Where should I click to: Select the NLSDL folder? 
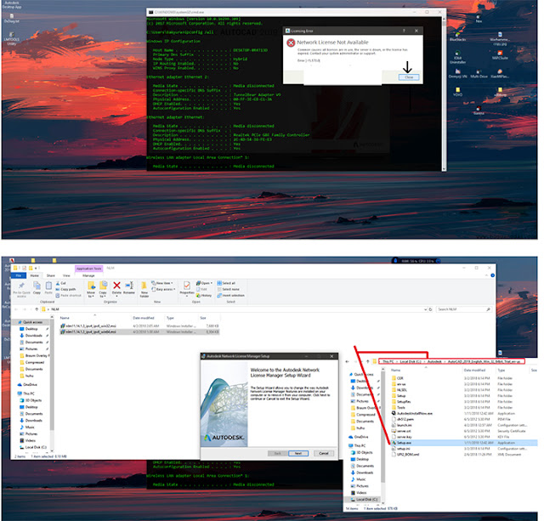[399, 390]
